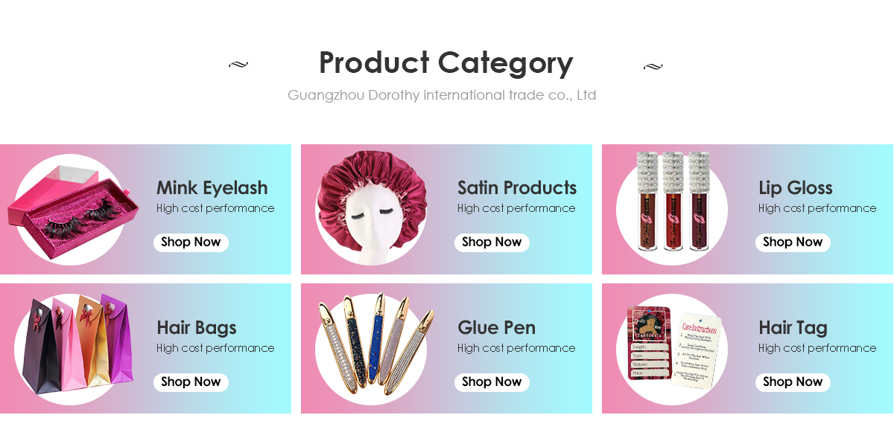
Task: Select the Glue Pen category title
Action: point(496,327)
